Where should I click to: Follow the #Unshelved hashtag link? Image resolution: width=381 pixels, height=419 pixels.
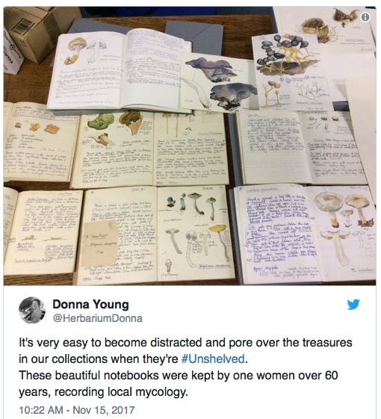(x=213, y=359)
